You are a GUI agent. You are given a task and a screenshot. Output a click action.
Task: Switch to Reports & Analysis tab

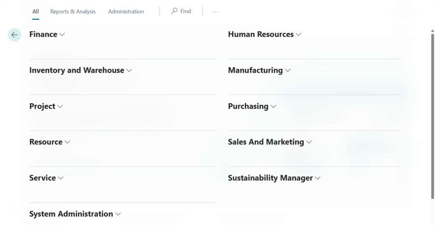tap(73, 11)
